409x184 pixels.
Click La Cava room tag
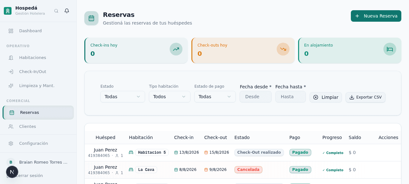(146, 170)
